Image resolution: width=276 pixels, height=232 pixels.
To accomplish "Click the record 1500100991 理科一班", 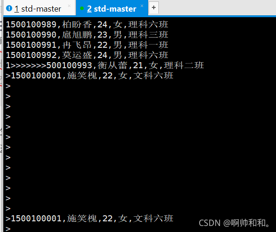I will coord(87,45).
